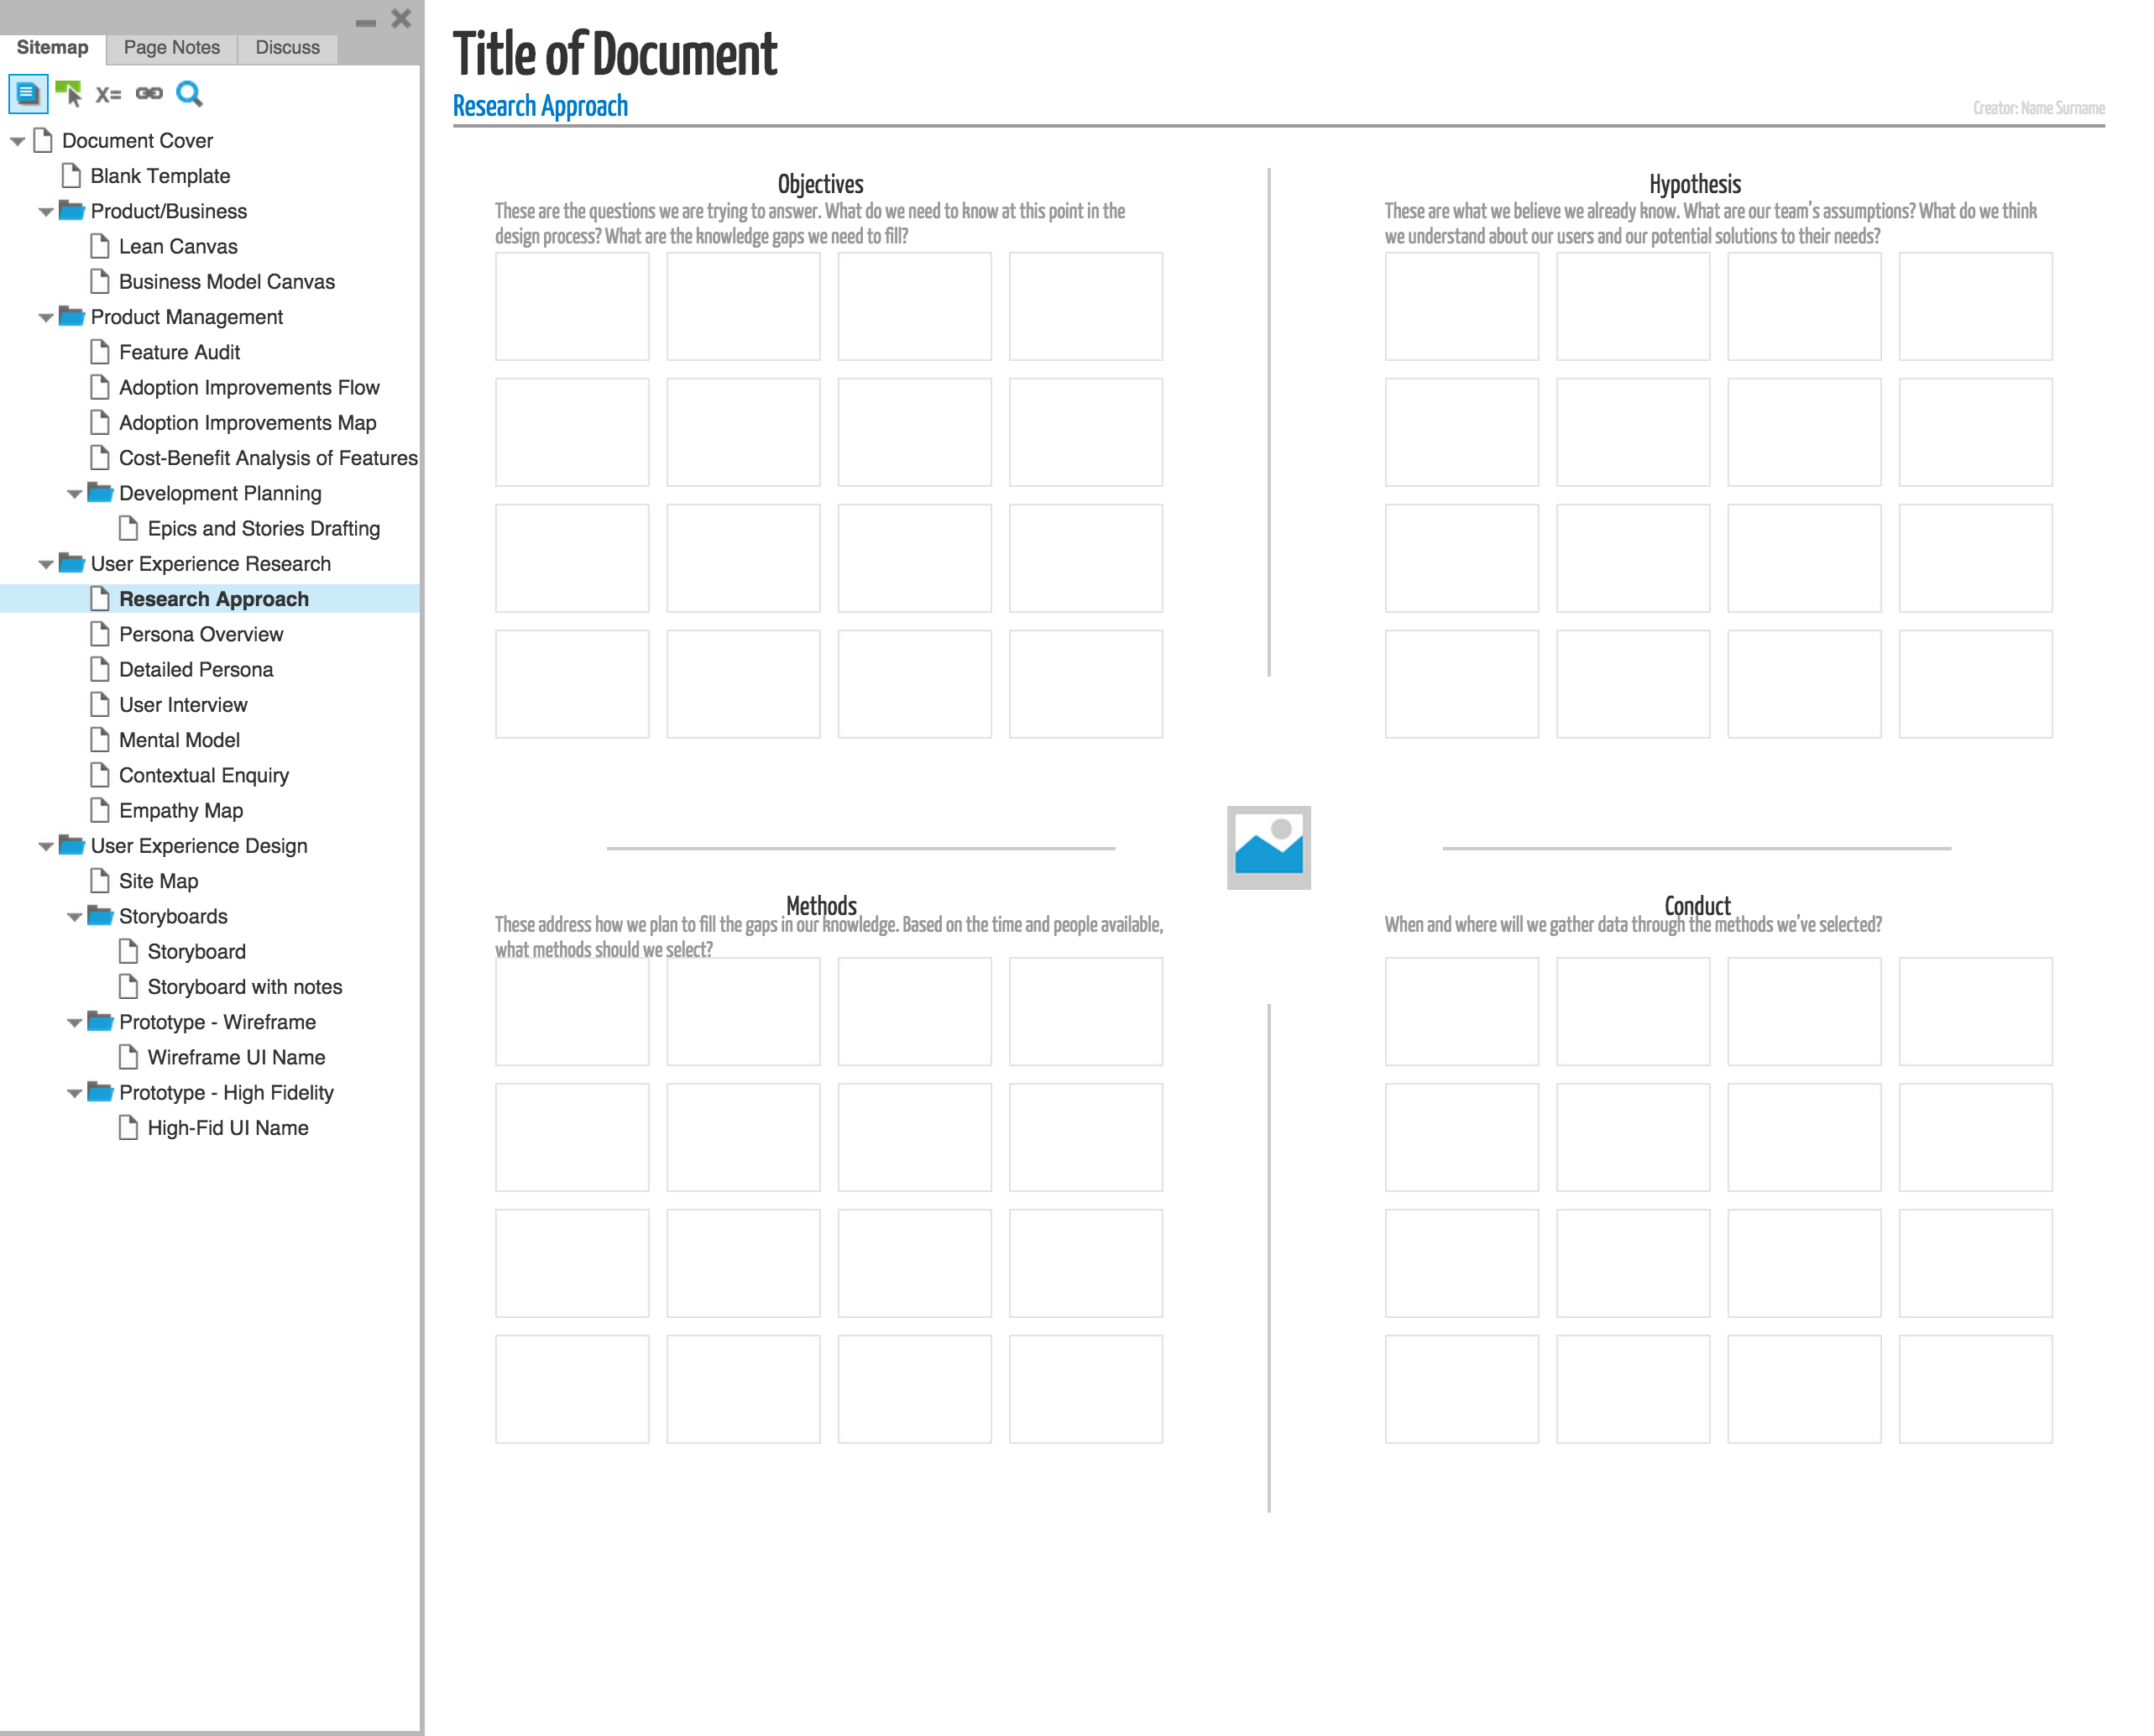Switch to the Page Notes tab

point(172,47)
